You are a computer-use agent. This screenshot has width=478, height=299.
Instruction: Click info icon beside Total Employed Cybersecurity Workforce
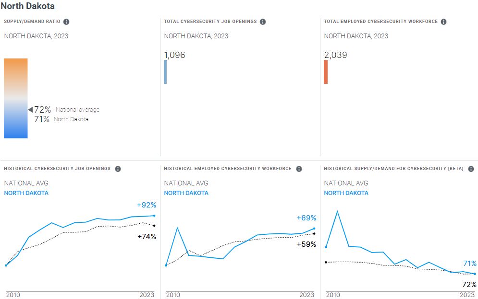[x=443, y=22]
